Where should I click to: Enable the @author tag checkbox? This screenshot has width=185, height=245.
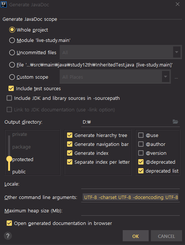(141, 144)
